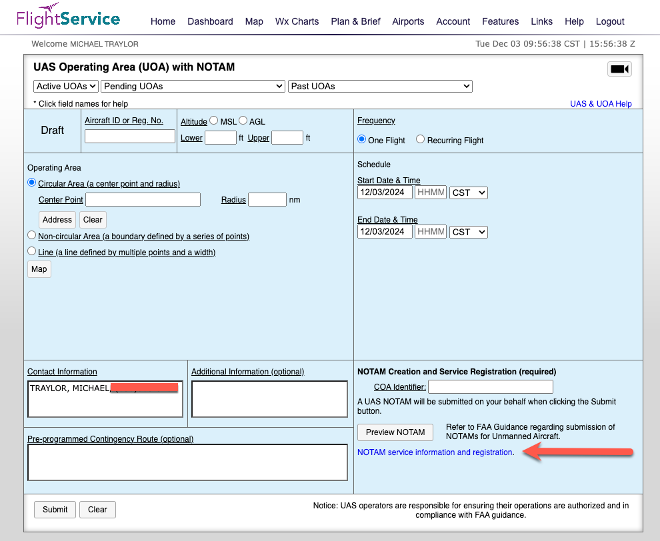Click the End Date field showing 12/03/2024
This screenshot has height=541, width=660.
pyautogui.click(x=385, y=232)
